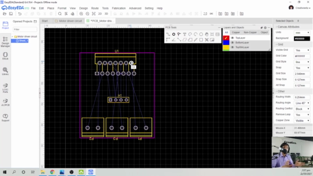Open the Routing Conflict dropdown
Screen dimensions: 313x176
302,109
